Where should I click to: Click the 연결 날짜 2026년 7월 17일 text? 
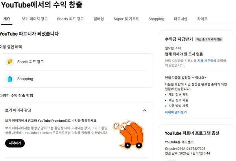pos(187,153)
